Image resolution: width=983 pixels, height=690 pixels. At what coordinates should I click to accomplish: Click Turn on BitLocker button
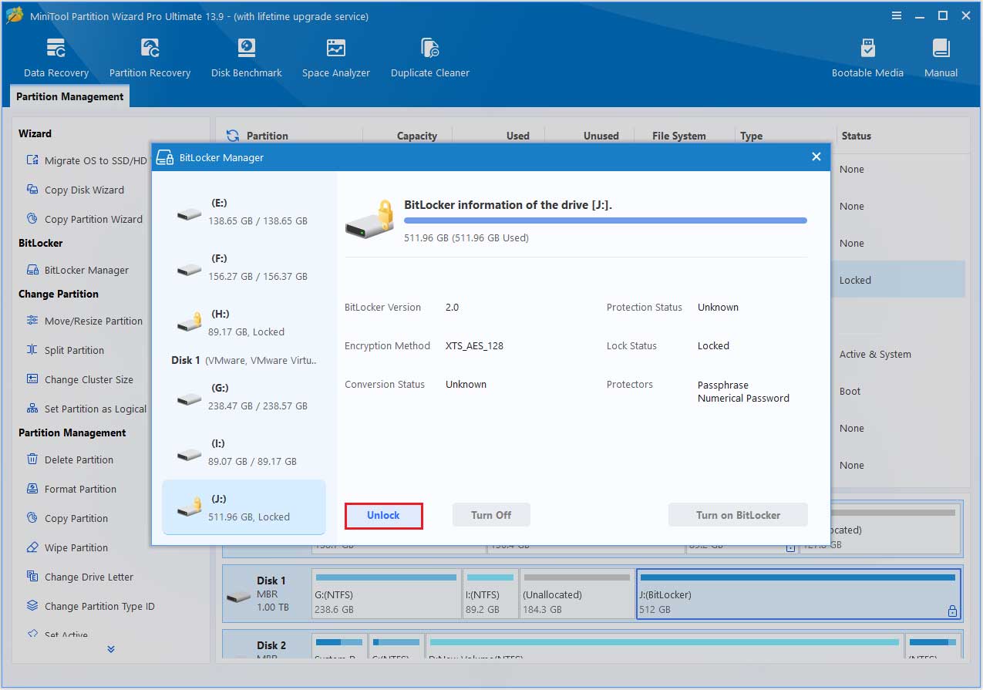click(738, 515)
